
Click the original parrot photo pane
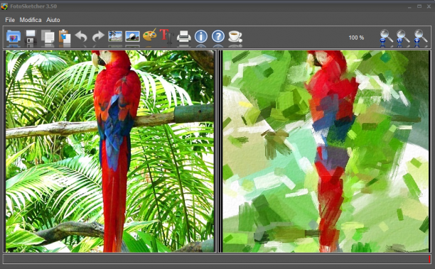110,151
